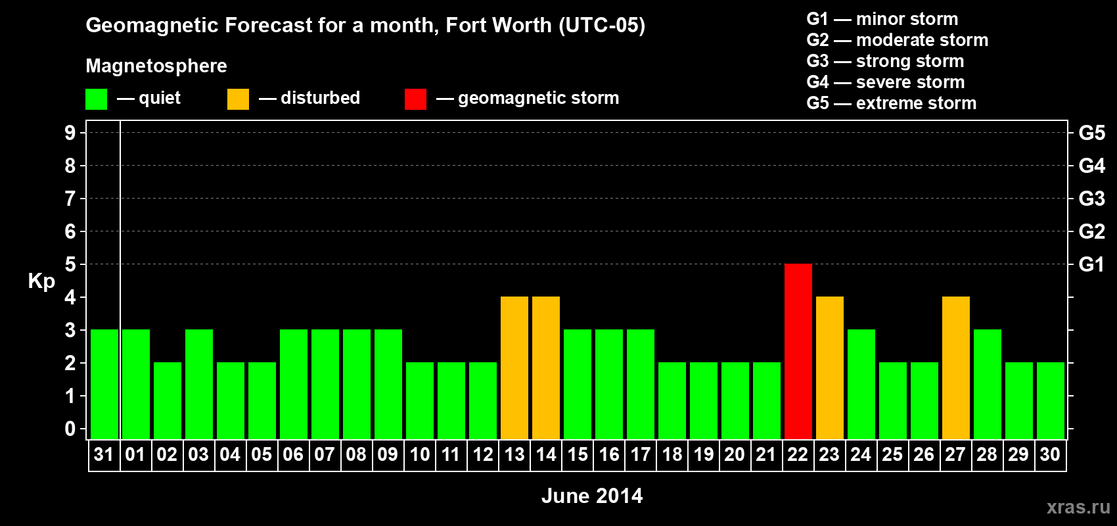Click the date label 18 on the axis
The height and width of the screenshot is (526, 1117).
coord(672,455)
